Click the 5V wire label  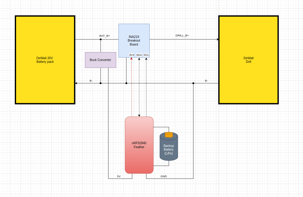[x=119, y=176]
